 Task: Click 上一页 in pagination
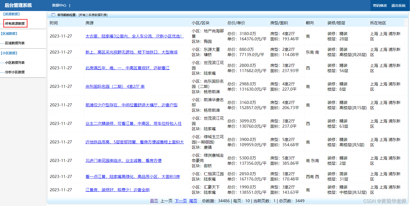(166, 201)
